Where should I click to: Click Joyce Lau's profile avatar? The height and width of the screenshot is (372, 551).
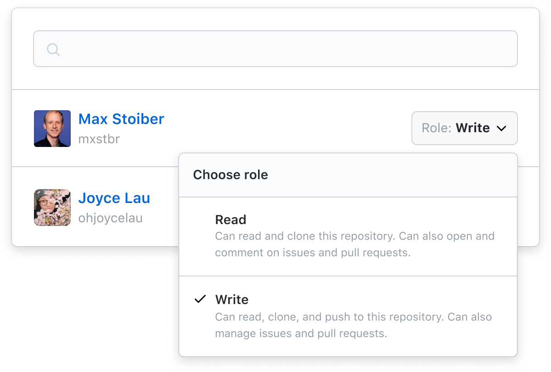click(x=52, y=208)
